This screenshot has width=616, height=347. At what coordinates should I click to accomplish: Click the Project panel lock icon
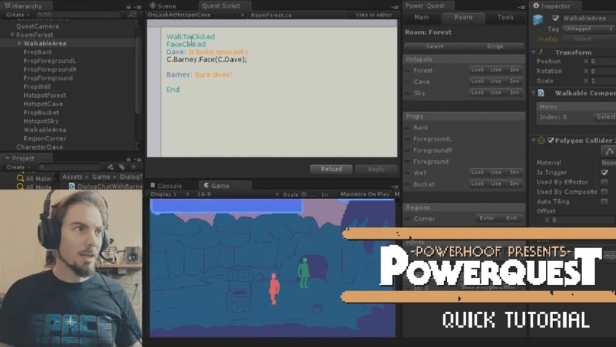click(x=129, y=159)
